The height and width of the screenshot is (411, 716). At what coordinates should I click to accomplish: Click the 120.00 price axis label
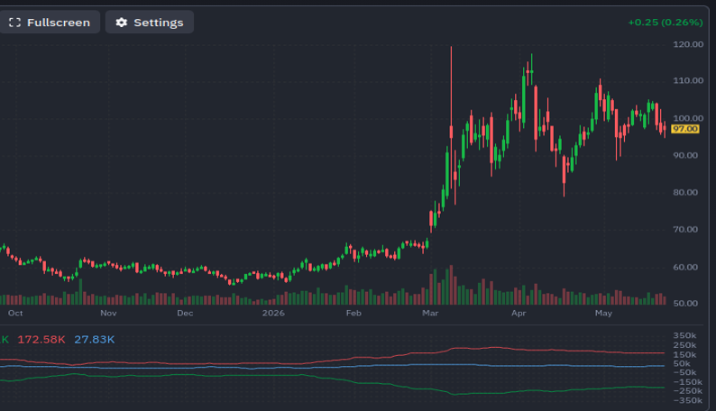(x=688, y=44)
